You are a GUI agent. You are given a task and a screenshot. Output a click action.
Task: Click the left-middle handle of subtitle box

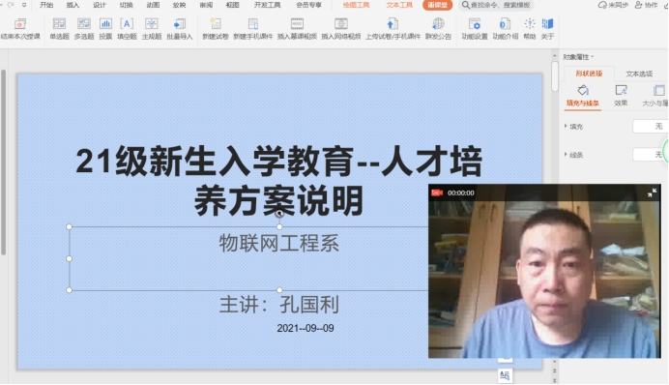(x=69, y=258)
